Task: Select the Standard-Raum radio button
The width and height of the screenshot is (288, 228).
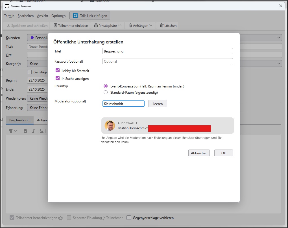Action: click(x=106, y=92)
